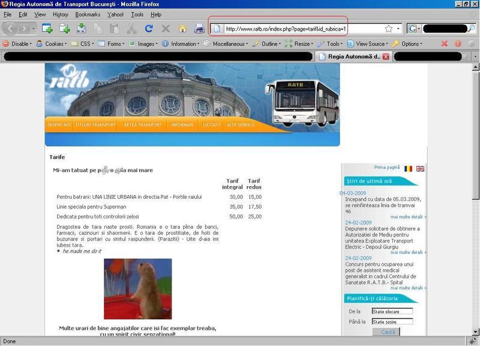This screenshot has height=346, width=480.
Task: Open the File menu
Action: click(x=7, y=14)
